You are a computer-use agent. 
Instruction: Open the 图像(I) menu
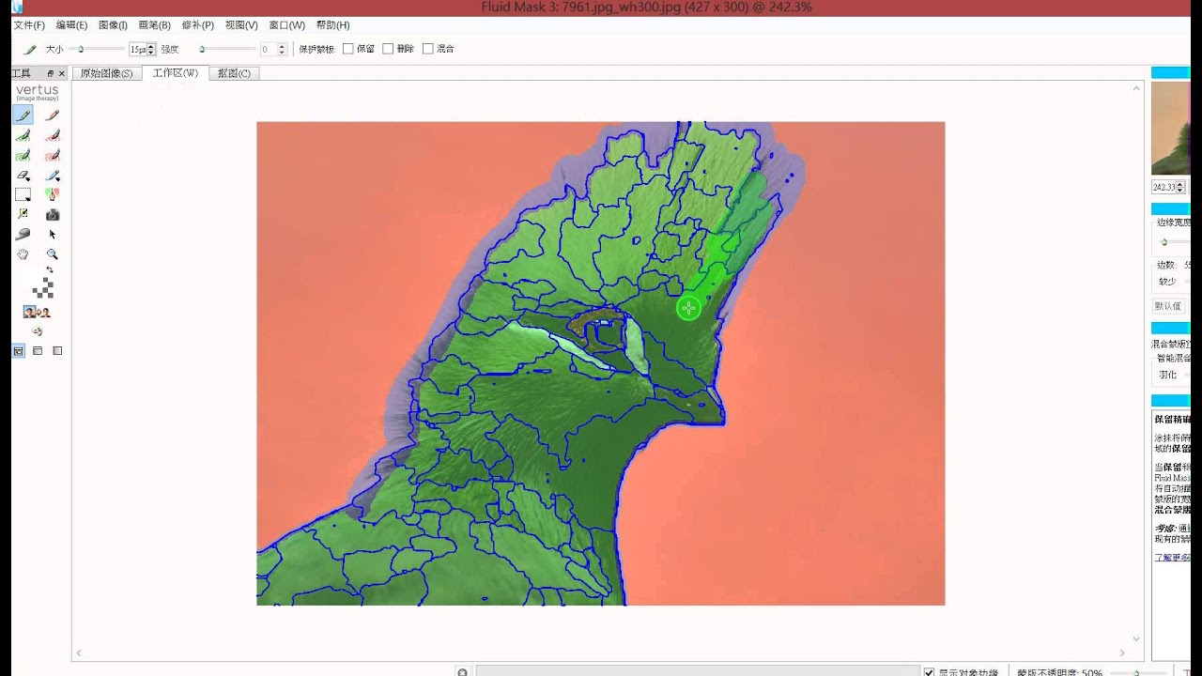[x=113, y=25]
